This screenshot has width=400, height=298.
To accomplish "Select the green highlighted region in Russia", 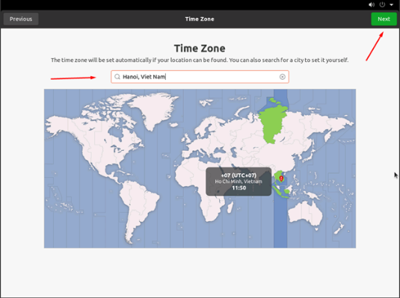I will pos(273,122).
